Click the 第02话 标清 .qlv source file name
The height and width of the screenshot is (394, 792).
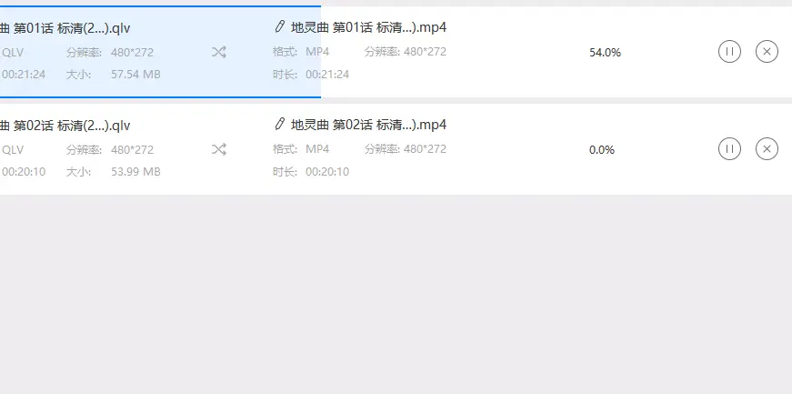[65, 126]
